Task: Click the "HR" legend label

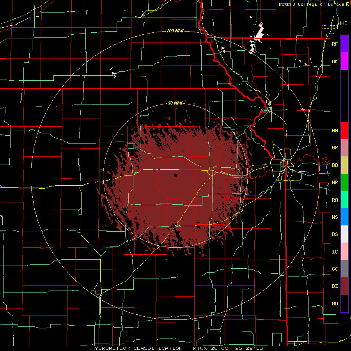Action: 335,183
